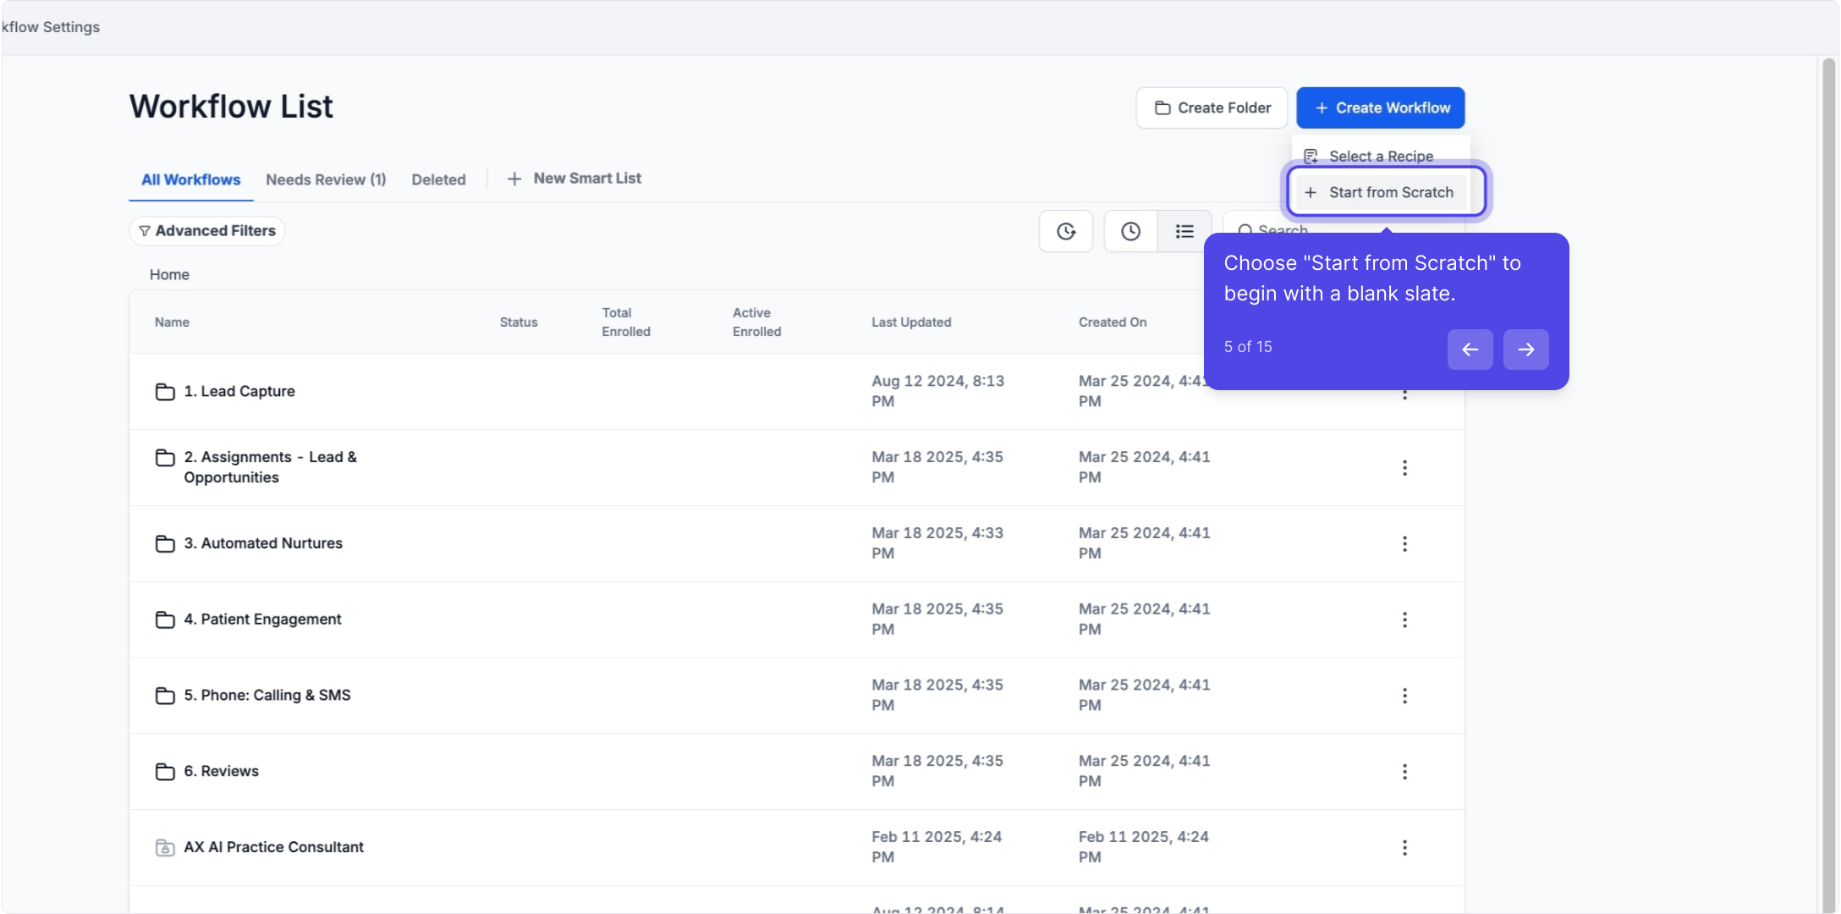Click 2. Assignments - Lead & Opportunities name
The image size is (1841, 914).
click(x=270, y=467)
